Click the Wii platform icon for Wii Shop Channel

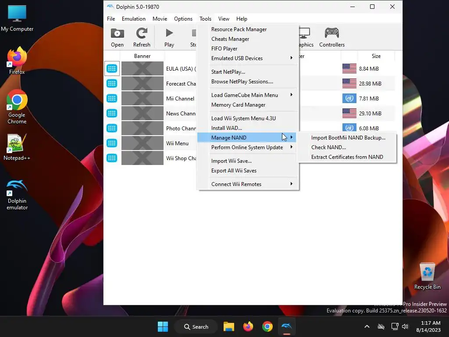click(x=112, y=158)
